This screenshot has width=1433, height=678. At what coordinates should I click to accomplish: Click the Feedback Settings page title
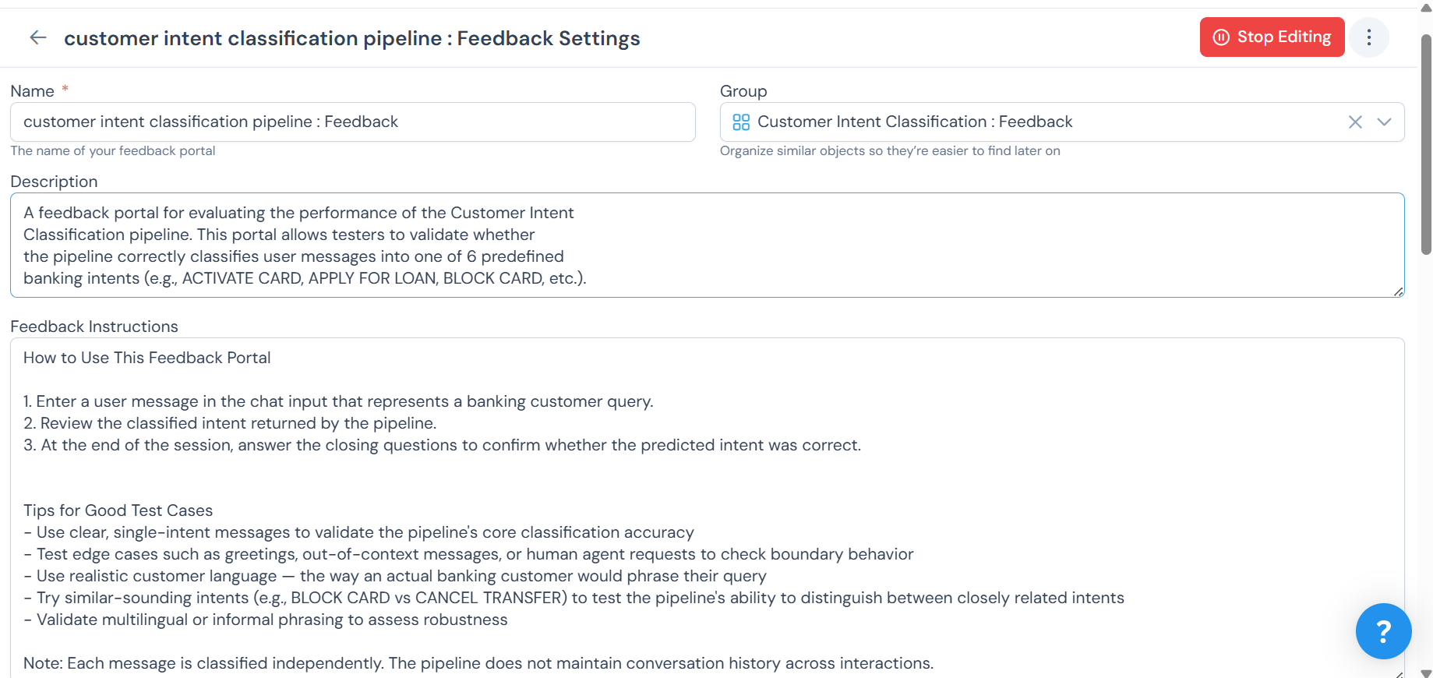pyautogui.click(x=351, y=38)
